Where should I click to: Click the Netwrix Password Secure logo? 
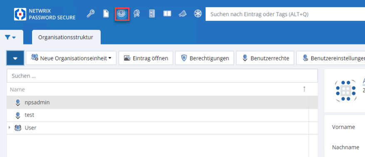[45, 14]
